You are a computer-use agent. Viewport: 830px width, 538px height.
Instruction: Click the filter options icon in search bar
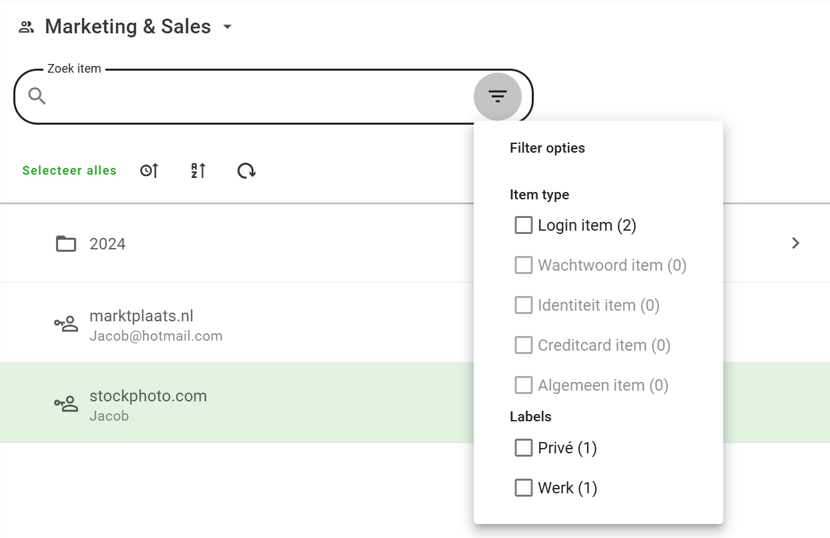tap(497, 97)
